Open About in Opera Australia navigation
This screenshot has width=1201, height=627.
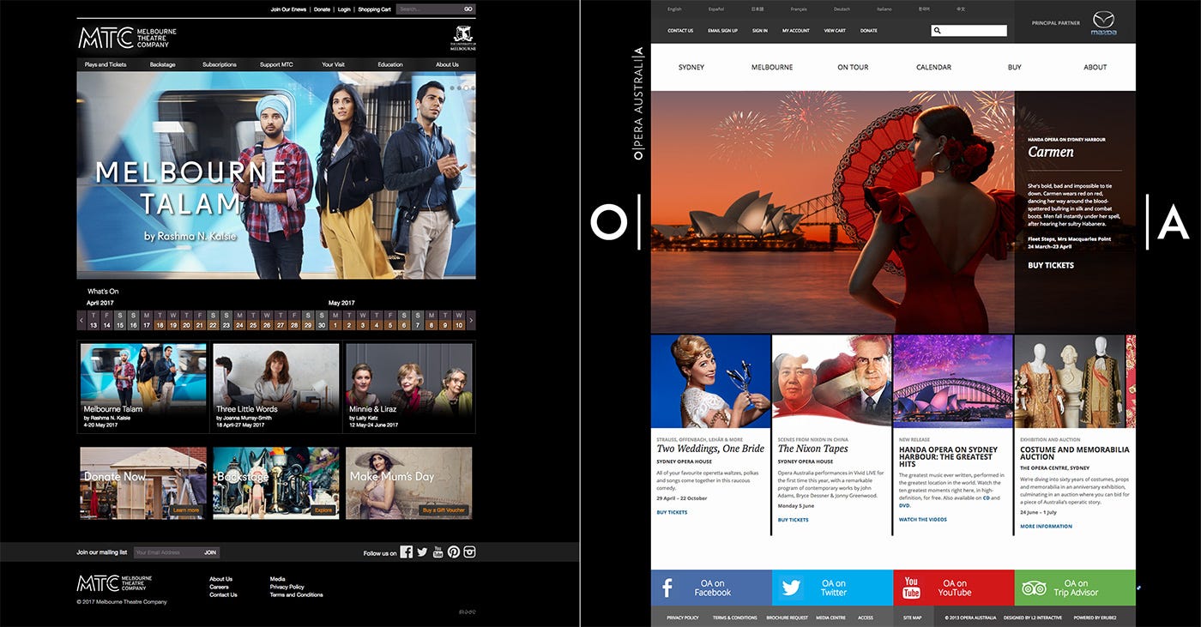(x=1095, y=67)
